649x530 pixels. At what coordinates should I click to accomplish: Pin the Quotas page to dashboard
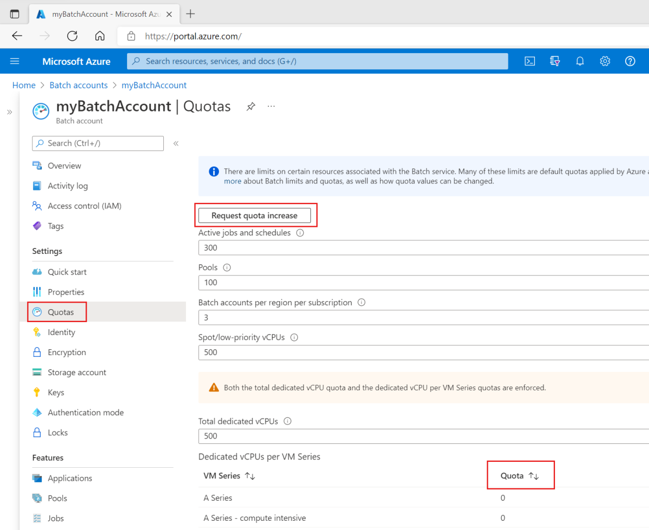click(250, 107)
